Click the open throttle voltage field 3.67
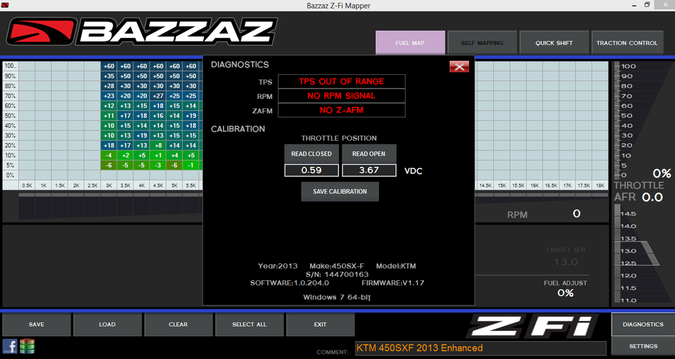The height and width of the screenshot is (359, 675). click(x=369, y=171)
